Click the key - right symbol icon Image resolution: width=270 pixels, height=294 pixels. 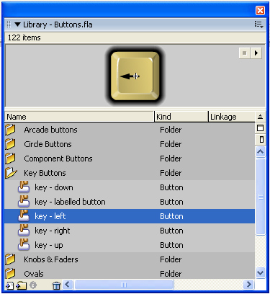point(24,231)
